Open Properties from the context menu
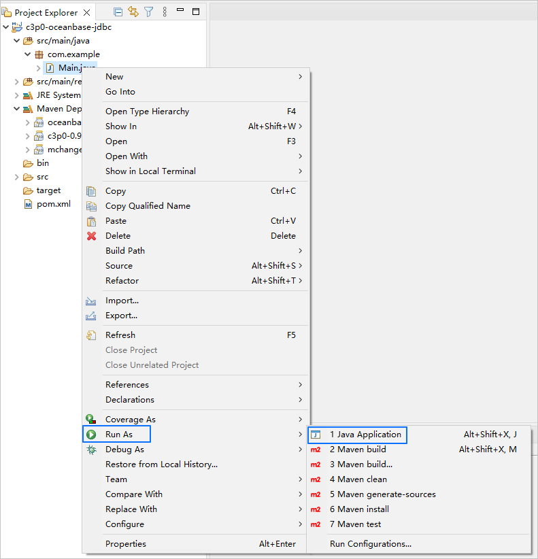The height and width of the screenshot is (559, 538). pyautogui.click(x=126, y=544)
